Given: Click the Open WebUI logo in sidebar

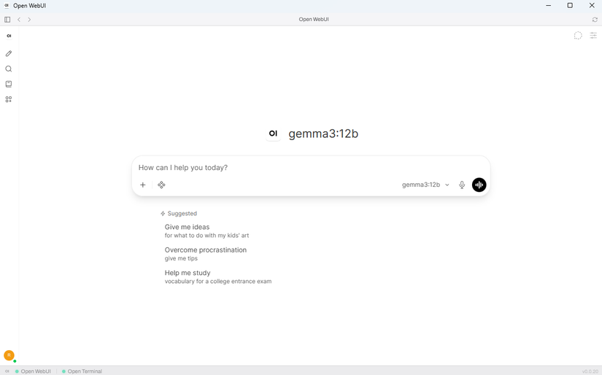Looking at the screenshot, I should [x=9, y=36].
